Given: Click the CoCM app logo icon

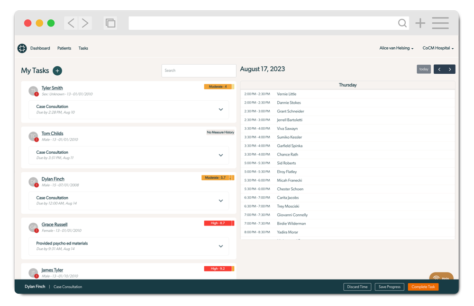Looking at the screenshot, I should coord(22,48).
